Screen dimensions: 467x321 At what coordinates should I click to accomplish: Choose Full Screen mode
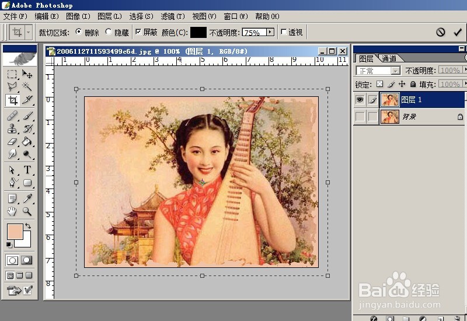coord(29,275)
